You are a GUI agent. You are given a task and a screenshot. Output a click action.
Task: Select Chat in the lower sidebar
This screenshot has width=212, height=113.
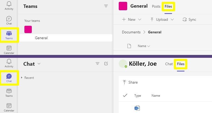(9, 78)
